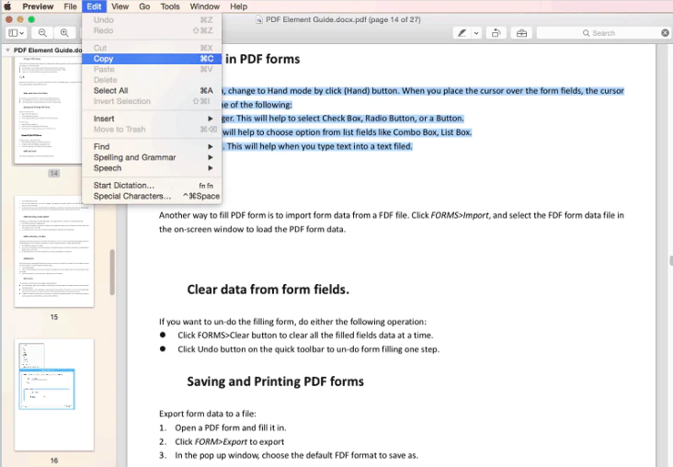Click the sidebar thumbnail scrollbar
Image resolution: width=673 pixels, height=467 pixels.
(x=112, y=272)
